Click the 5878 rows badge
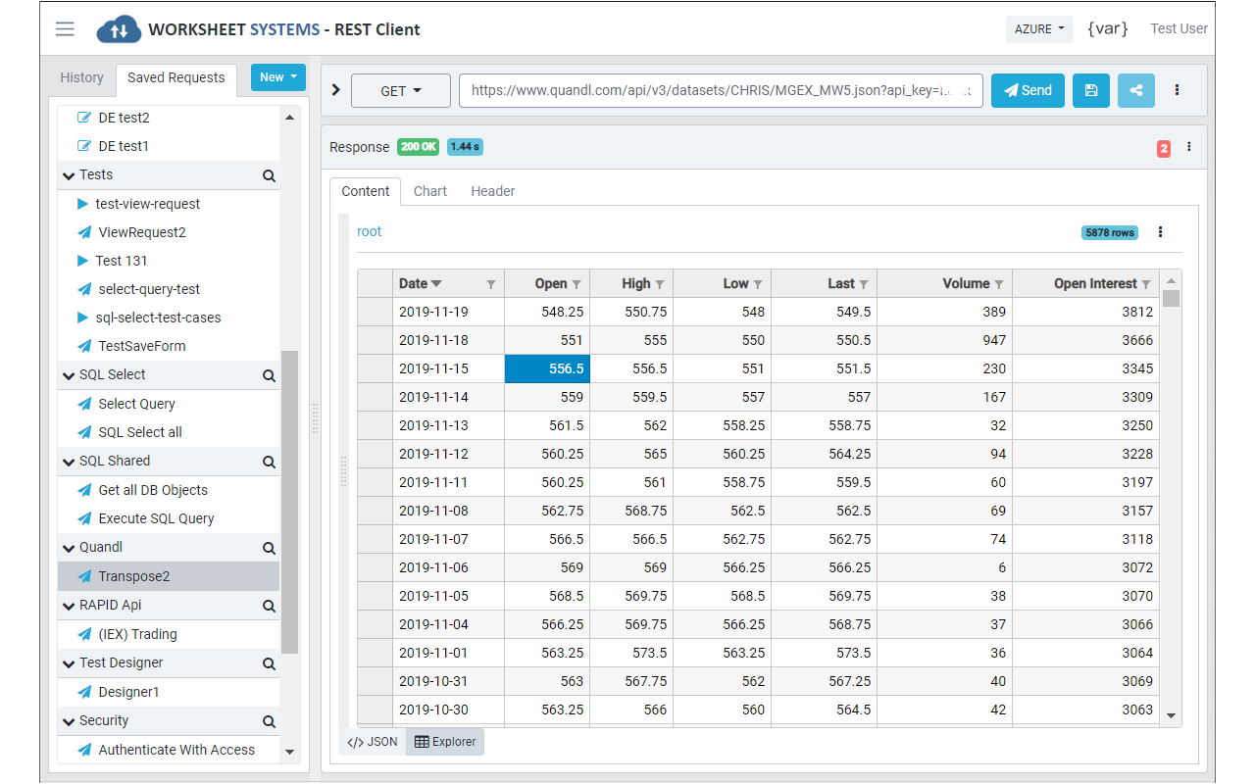This screenshot has width=1255, height=784. 1110,233
